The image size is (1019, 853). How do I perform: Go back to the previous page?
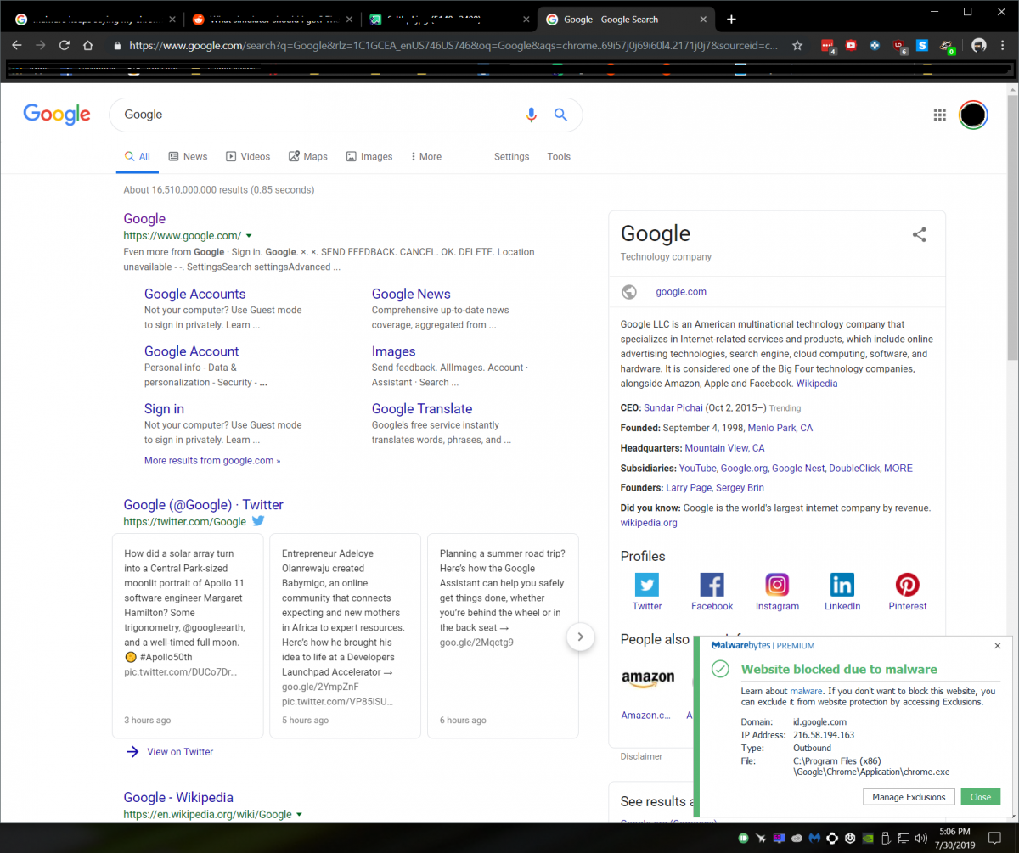17,45
